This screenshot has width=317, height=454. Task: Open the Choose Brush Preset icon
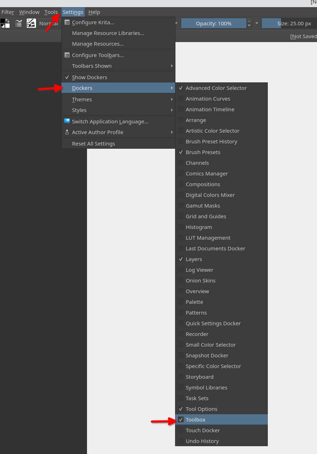coord(31,23)
